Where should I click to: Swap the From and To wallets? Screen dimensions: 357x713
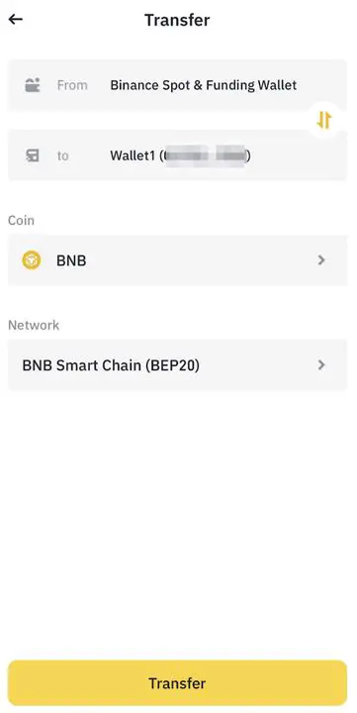[324, 120]
